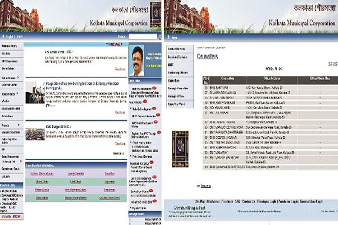Click the Search text input field
Image resolution: width=338 pixels, height=225 pixels.
(142, 36)
